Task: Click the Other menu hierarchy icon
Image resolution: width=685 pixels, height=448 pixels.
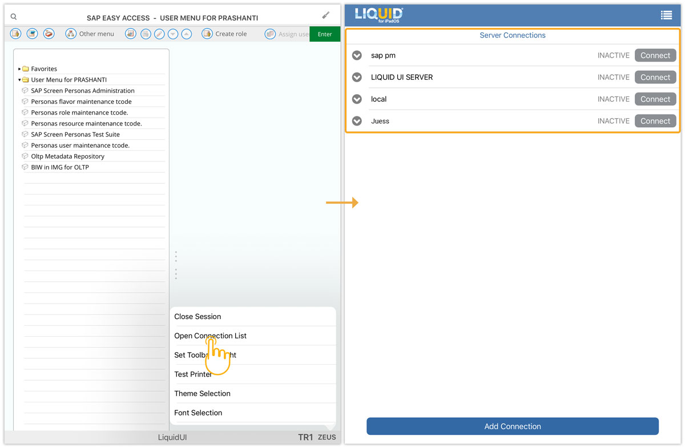Action: [71, 34]
